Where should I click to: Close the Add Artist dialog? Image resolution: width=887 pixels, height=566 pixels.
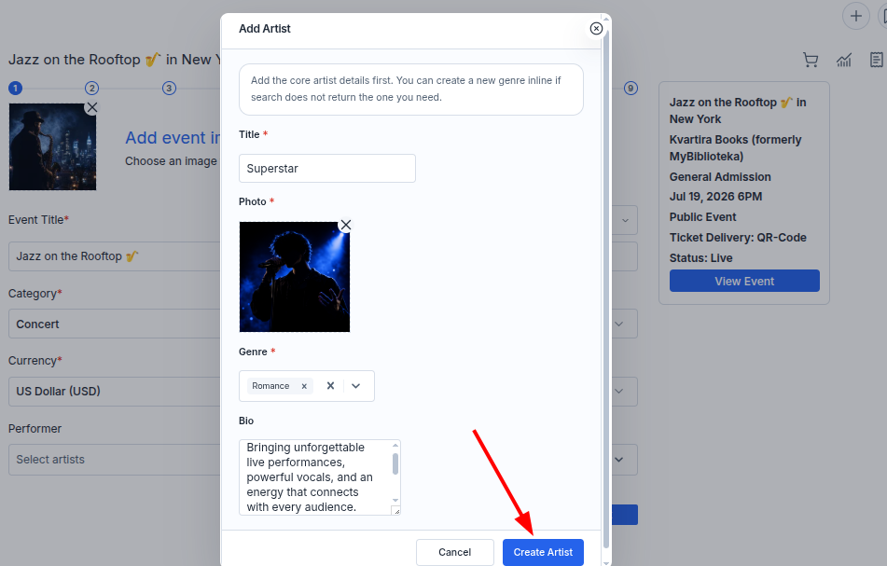(596, 28)
